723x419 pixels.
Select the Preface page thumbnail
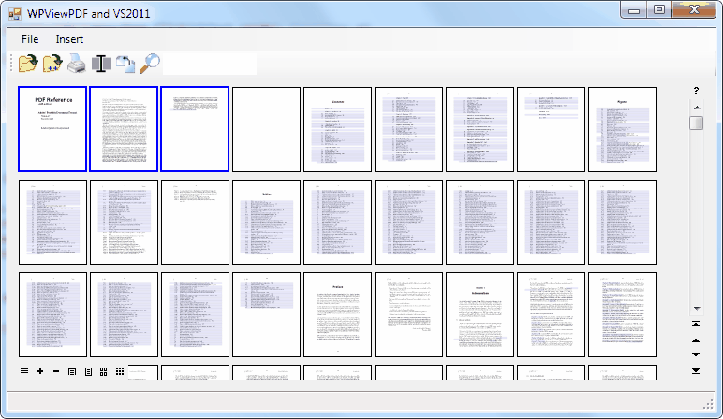(337, 314)
